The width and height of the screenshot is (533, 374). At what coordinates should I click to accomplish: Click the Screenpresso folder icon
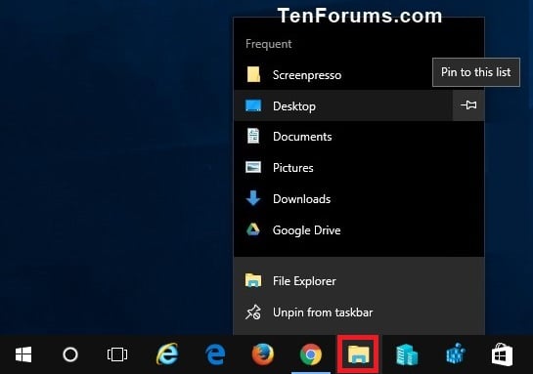[253, 74]
